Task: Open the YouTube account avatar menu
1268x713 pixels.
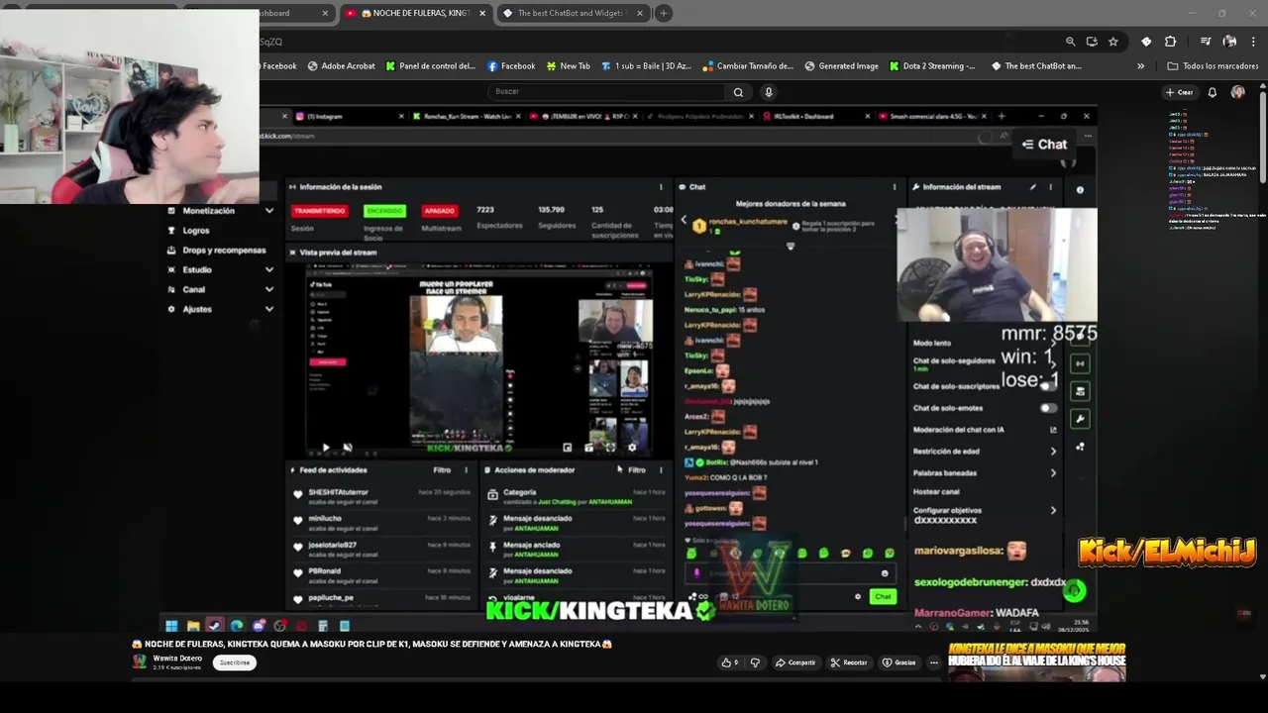Action: (1237, 92)
